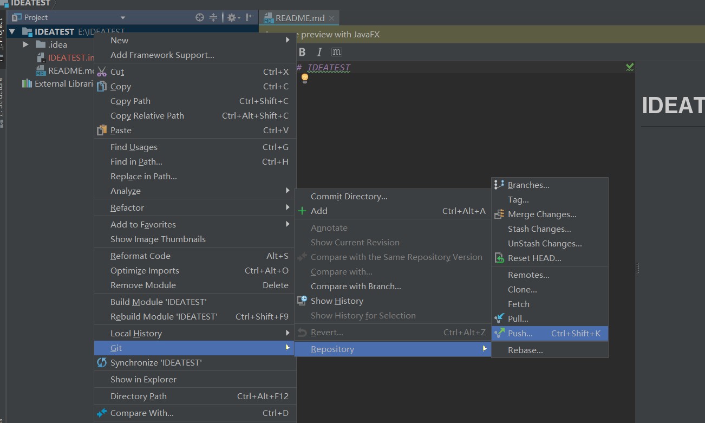The width and height of the screenshot is (705, 423).
Task: Choose Pull in Repository menu
Action: [550, 318]
